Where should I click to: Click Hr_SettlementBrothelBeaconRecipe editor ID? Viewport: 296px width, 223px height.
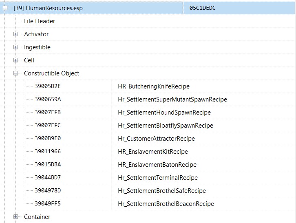pyautogui.click(x=166, y=204)
